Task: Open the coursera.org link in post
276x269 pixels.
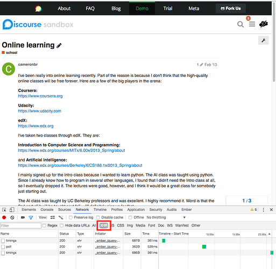Action: tap(40, 96)
